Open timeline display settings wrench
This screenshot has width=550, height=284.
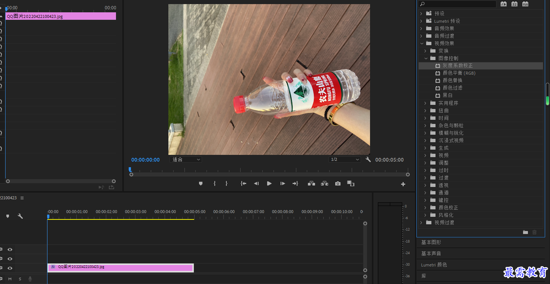point(20,216)
